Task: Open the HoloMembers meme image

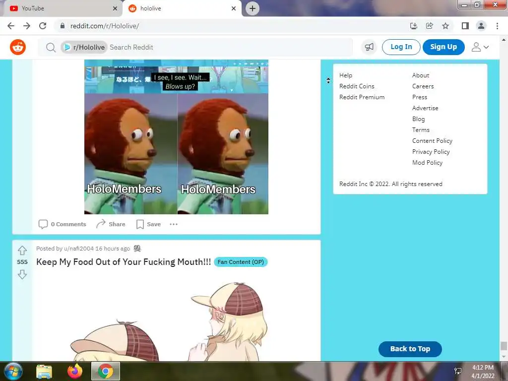Action: (176, 137)
